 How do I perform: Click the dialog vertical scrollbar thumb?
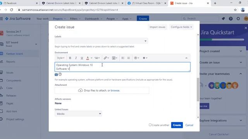click(198, 90)
